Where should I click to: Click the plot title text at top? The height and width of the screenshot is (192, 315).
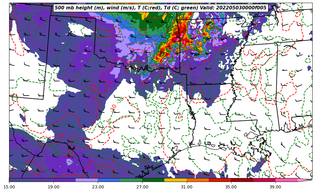pyautogui.click(x=160, y=8)
